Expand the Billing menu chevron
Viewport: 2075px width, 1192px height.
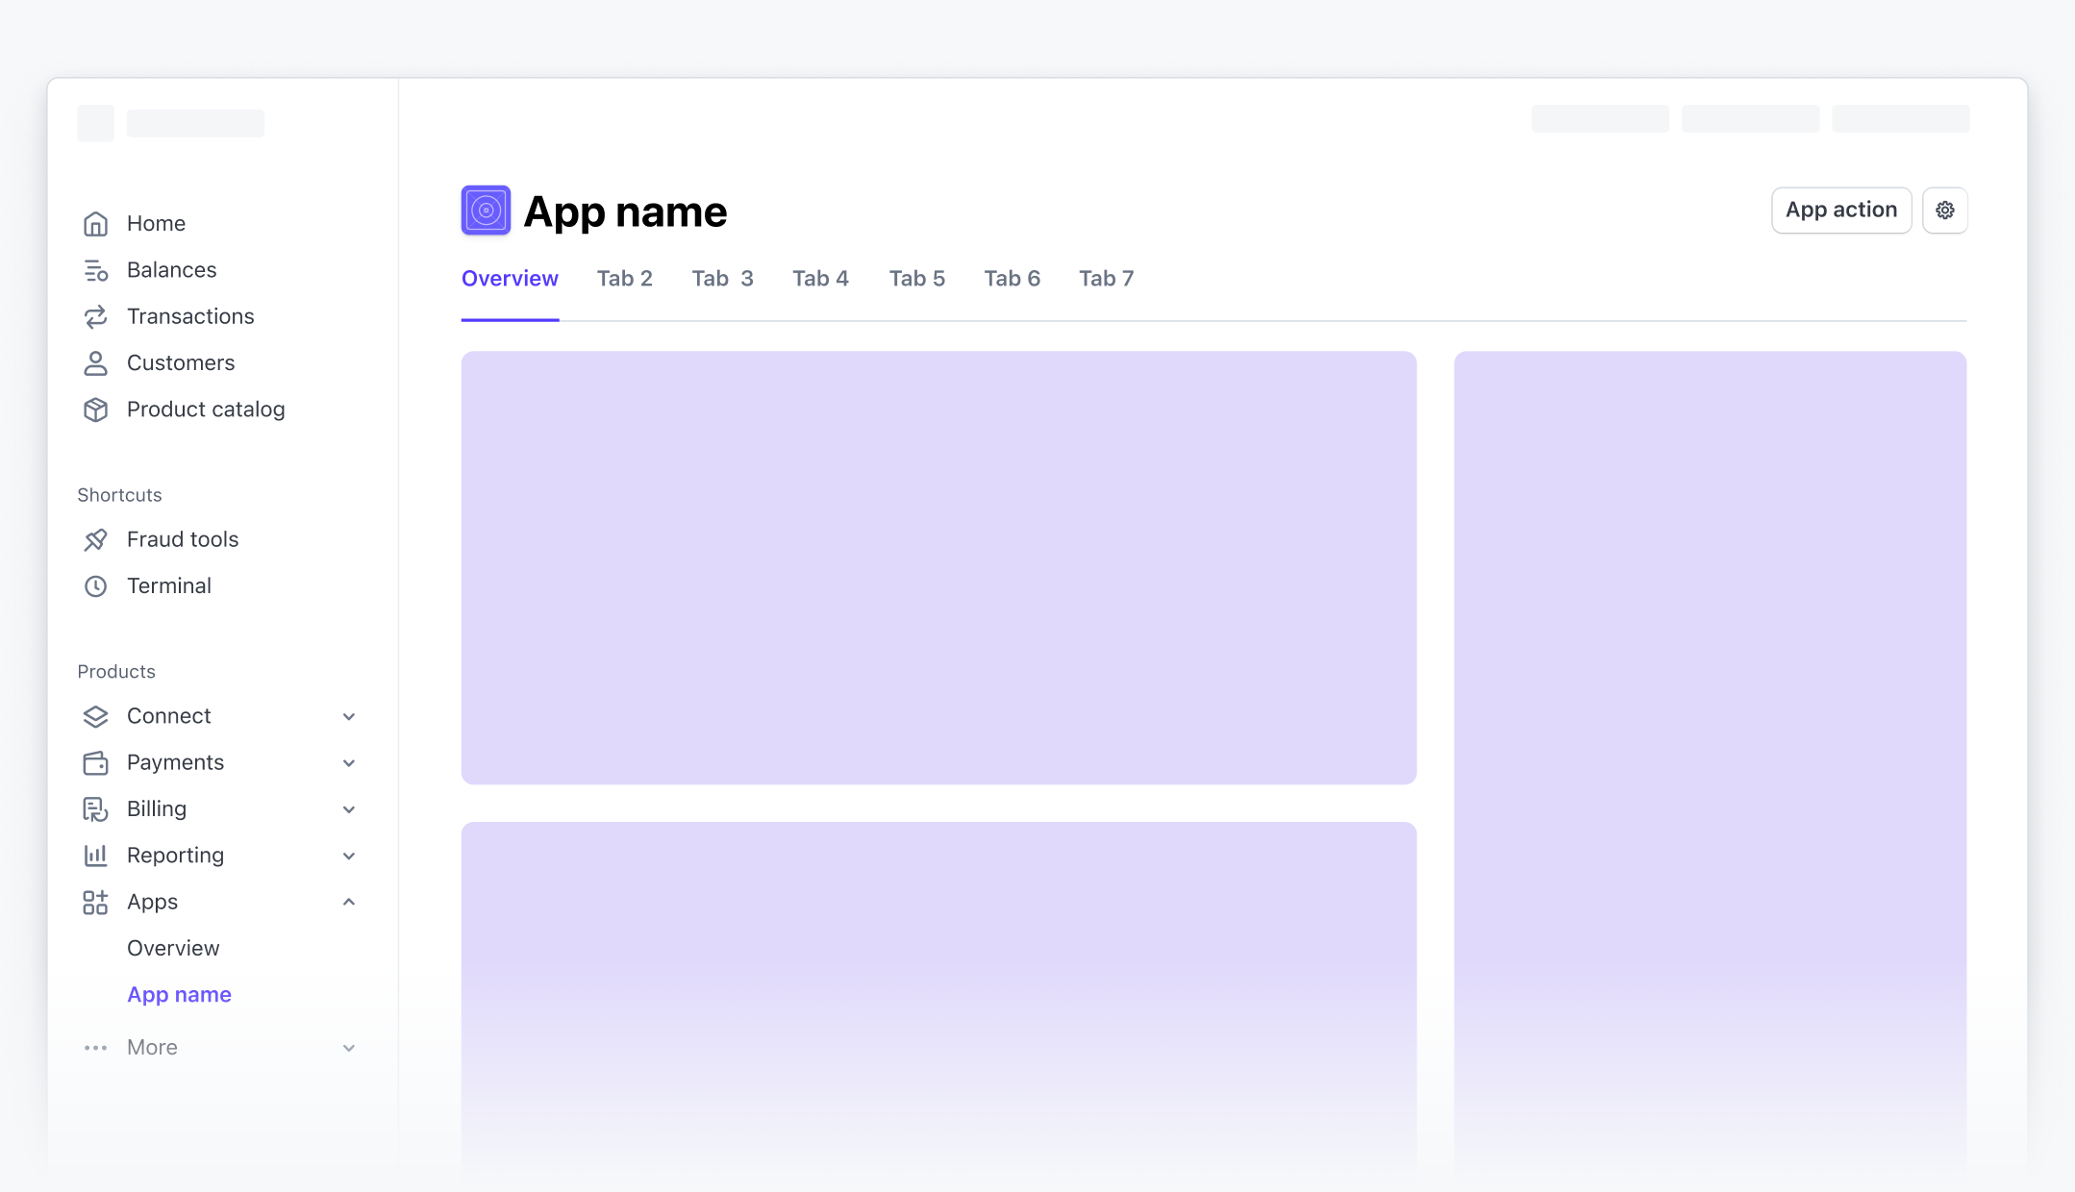[x=349, y=809]
